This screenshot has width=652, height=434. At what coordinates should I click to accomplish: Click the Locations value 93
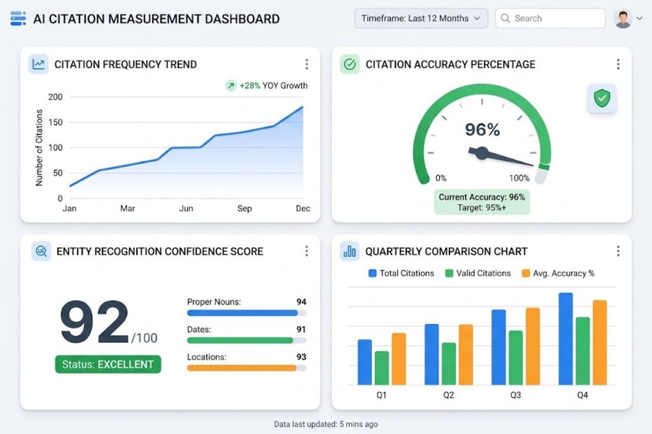pyautogui.click(x=301, y=357)
